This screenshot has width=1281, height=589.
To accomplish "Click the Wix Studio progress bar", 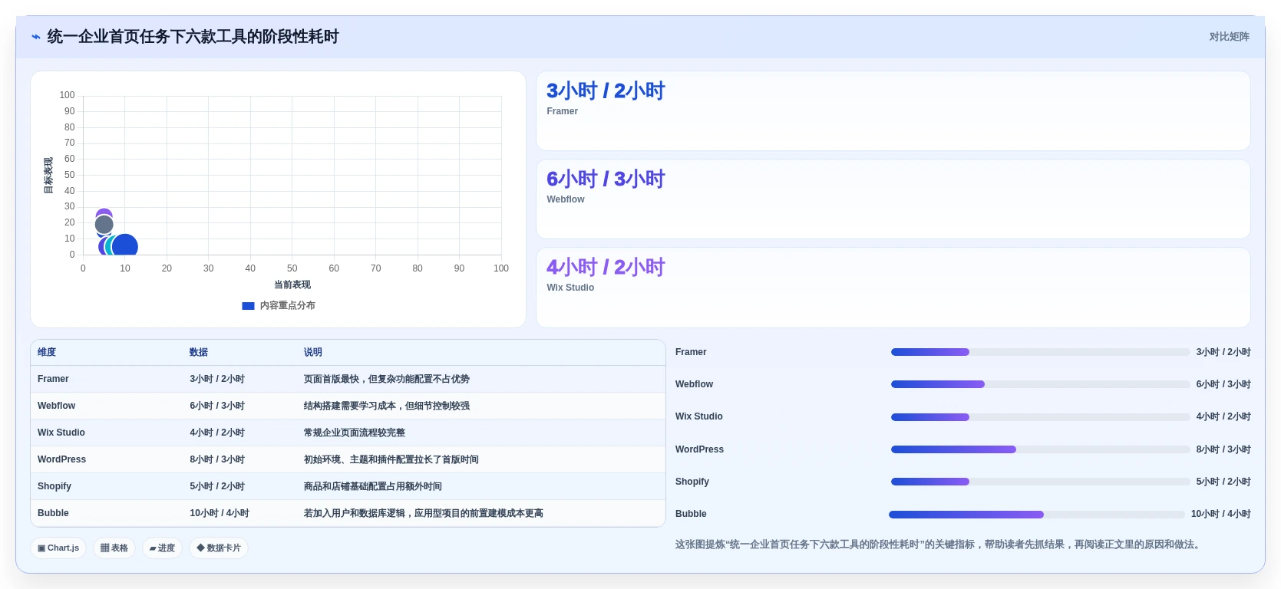I will click(1040, 417).
